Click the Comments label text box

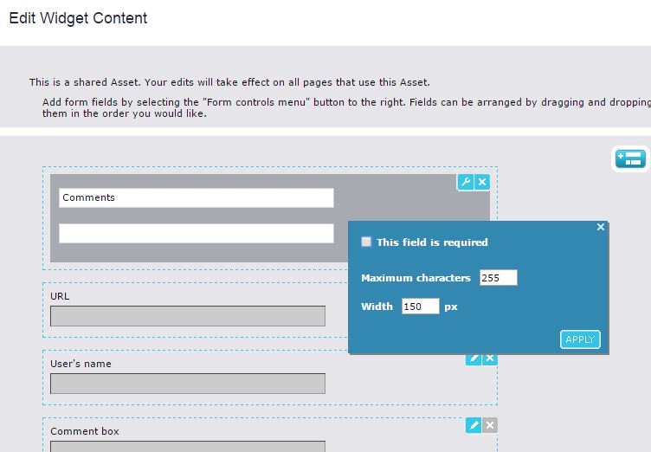(197, 197)
